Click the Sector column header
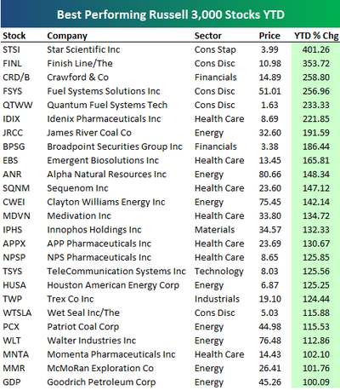340x390 pixels. tap(208, 36)
